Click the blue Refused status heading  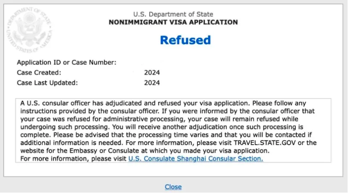coord(185,40)
